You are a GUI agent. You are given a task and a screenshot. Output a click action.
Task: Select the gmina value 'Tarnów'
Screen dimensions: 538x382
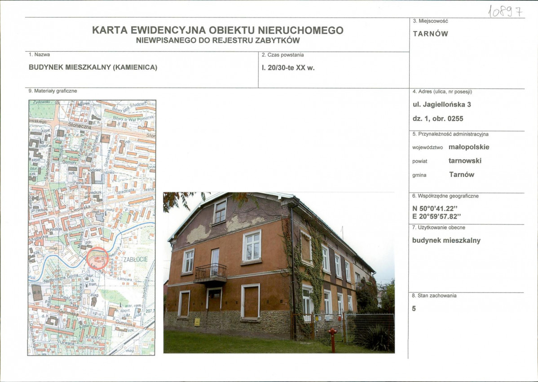[462, 175]
